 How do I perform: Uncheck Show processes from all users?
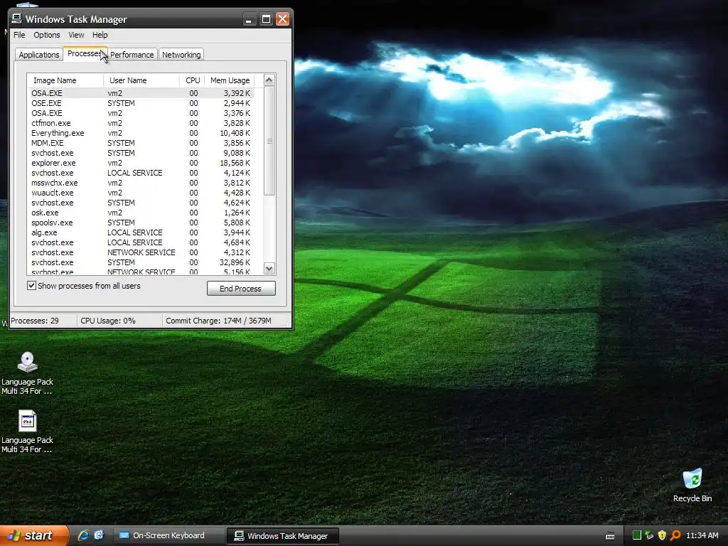(31, 286)
